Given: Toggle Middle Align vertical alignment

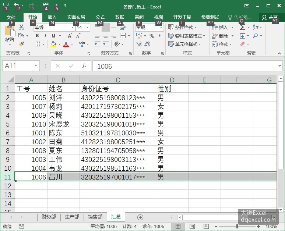Looking at the screenshot, I should (106, 28).
